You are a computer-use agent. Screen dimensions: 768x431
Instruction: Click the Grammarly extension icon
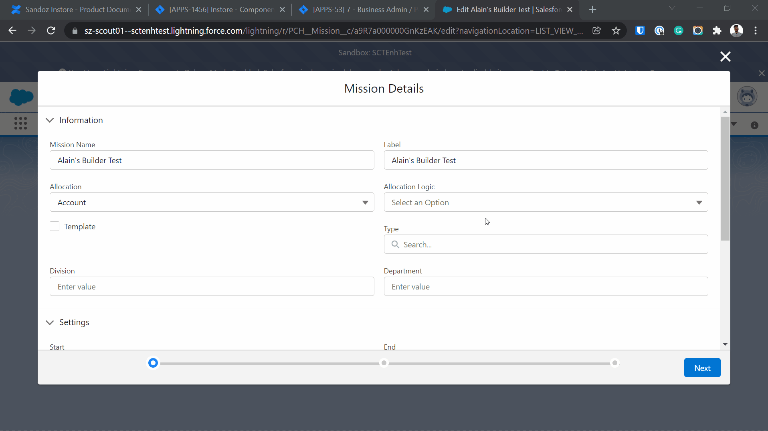[678, 31]
